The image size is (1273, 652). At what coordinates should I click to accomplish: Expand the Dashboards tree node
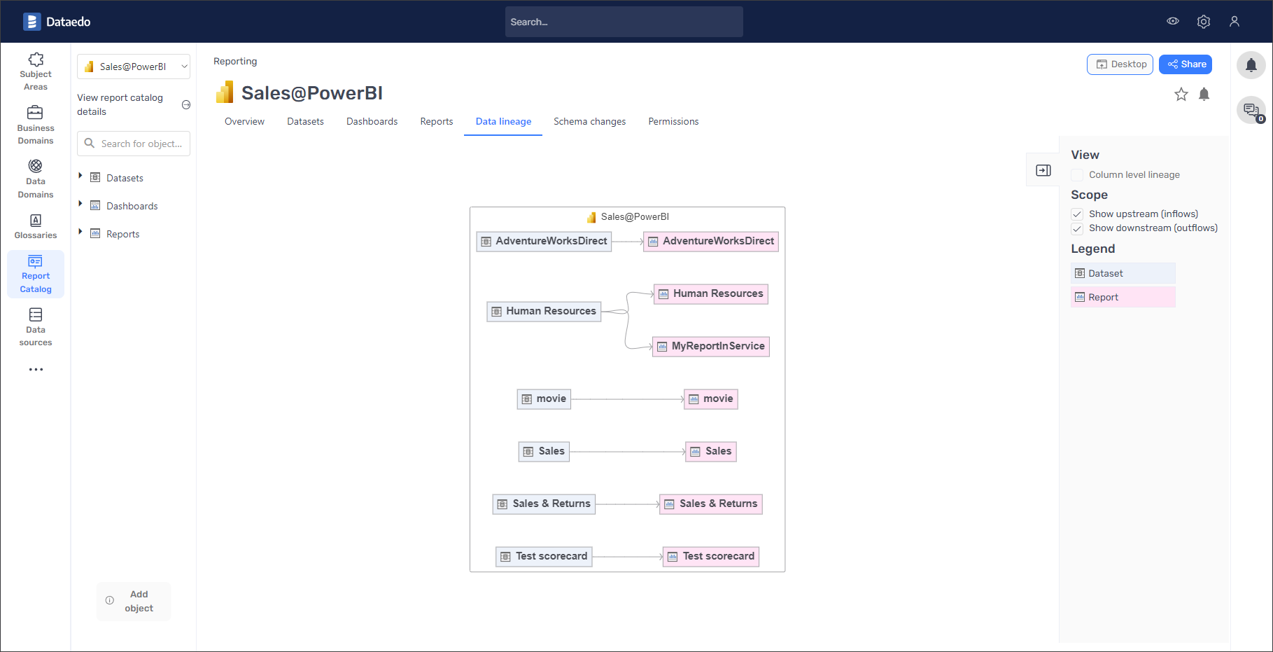click(x=80, y=204)
